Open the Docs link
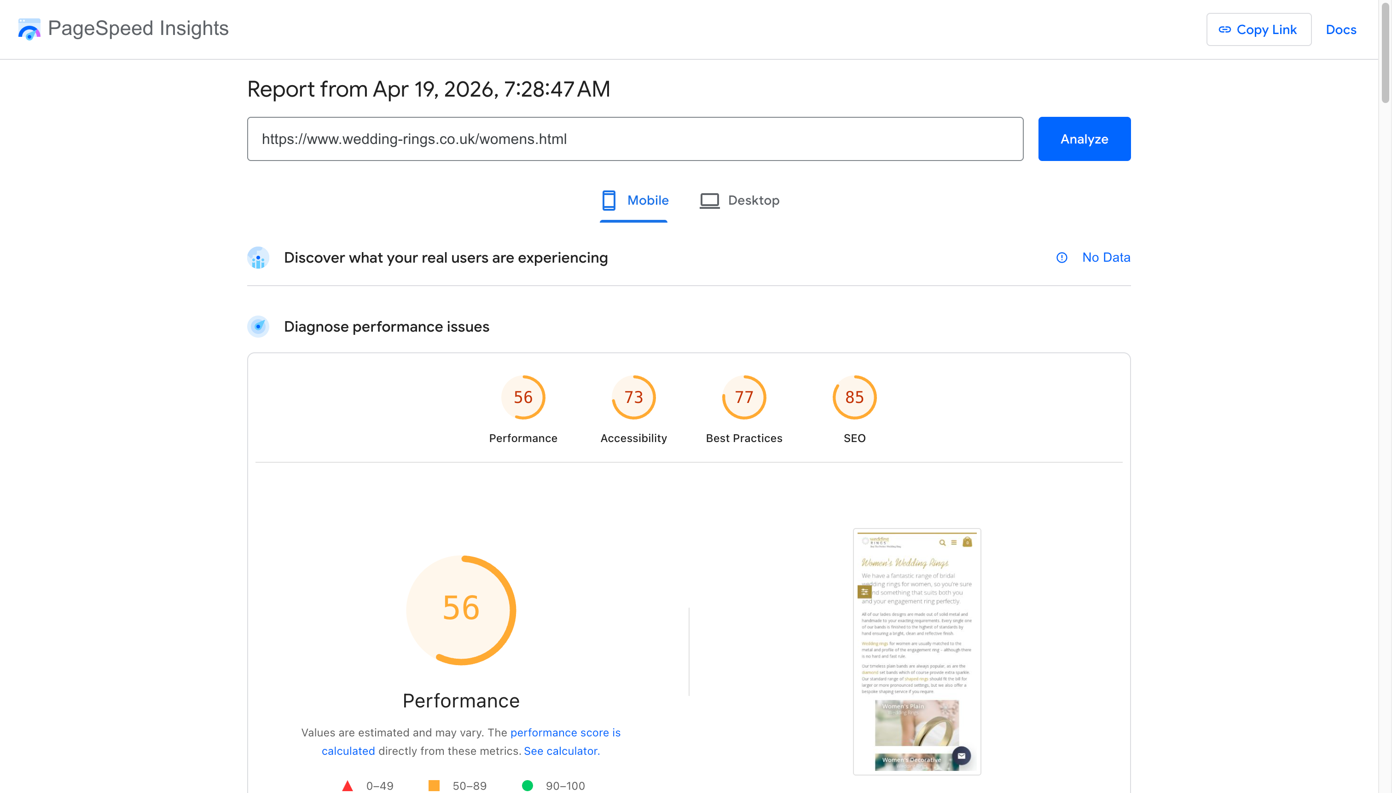The height and width of the screenshot is (793, 1392). (1341, 29)
